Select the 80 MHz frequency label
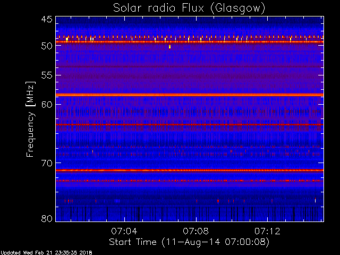 (x=47, y=218)
